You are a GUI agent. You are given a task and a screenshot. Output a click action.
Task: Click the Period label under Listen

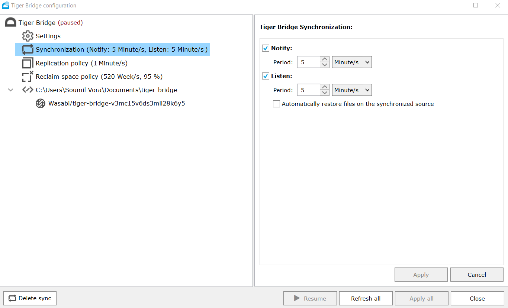[283, 90]
